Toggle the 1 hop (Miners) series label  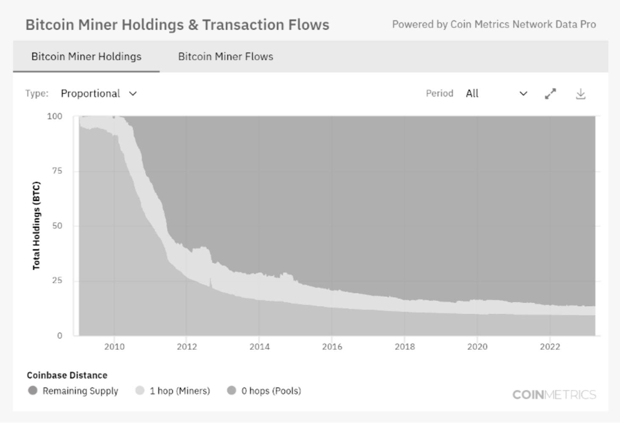pos(180,391)
